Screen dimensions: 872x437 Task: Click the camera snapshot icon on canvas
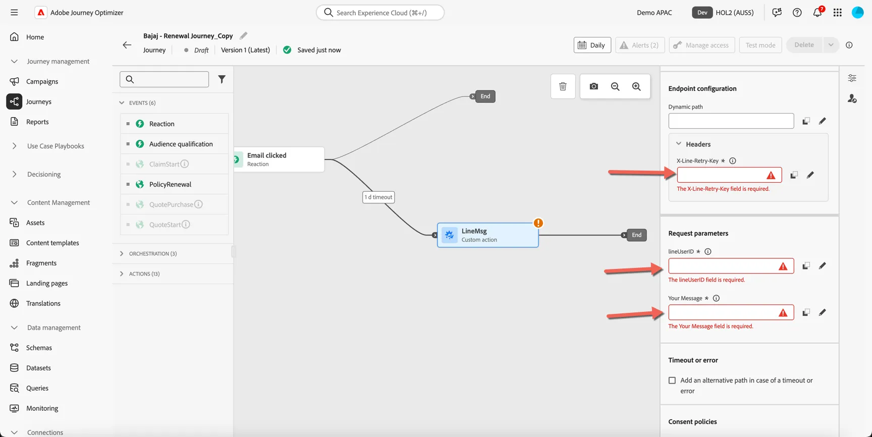tap(593, 86)
